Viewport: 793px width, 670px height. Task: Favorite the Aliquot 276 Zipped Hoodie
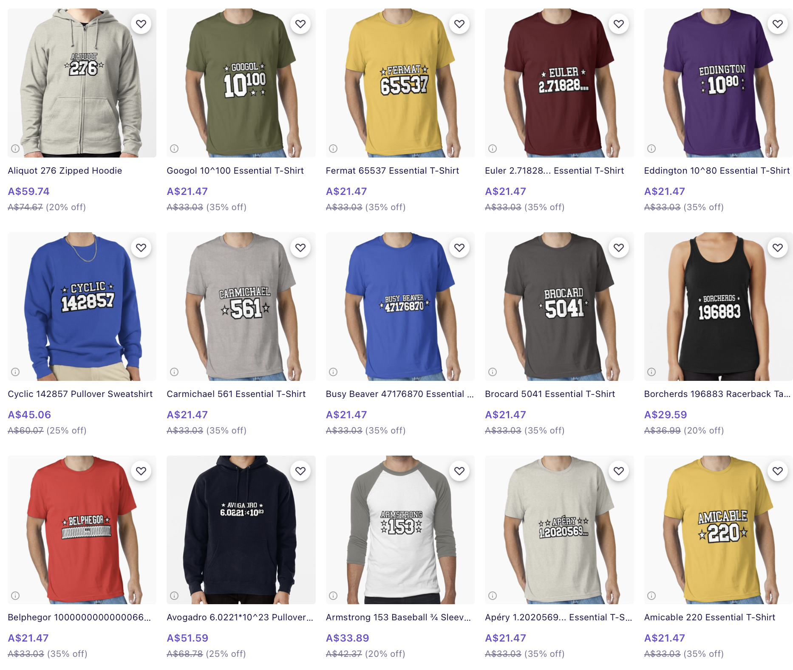click(x=141, y=24)
